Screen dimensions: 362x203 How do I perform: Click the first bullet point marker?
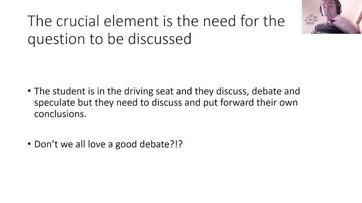click(30, 91)
